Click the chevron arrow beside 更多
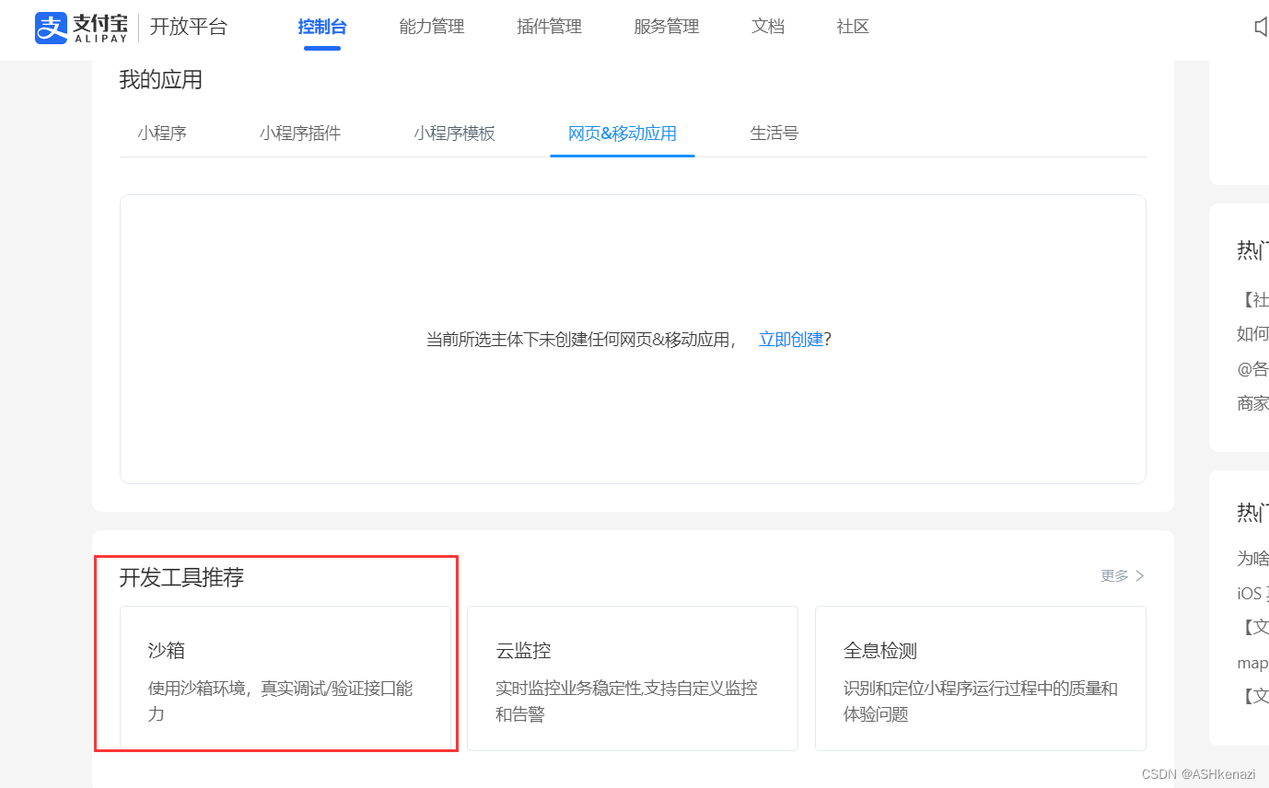The height and width of the screenshot is (788, 1269). click(x=1140, y=575)
